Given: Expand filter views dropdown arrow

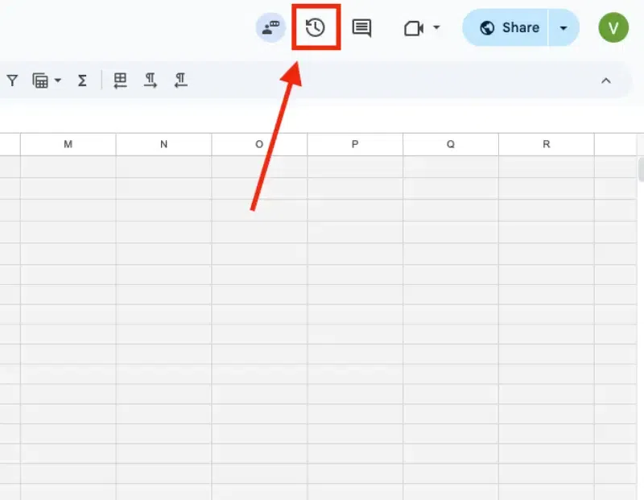Looking at the screenshot, I should click(58, 81).
